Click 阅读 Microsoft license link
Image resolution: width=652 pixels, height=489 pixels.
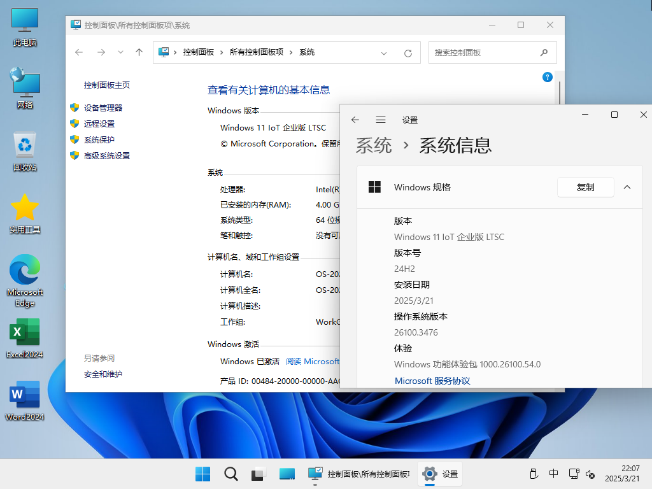[x=313, y=362]
